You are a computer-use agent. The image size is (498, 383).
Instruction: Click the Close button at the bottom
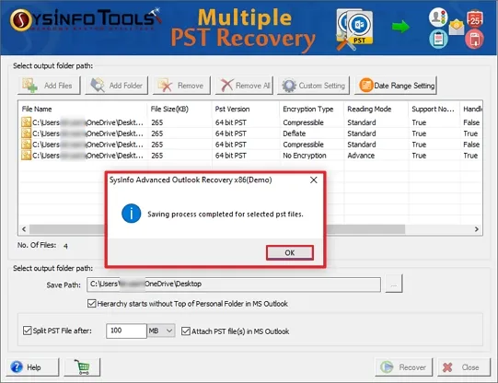point(464,367)
